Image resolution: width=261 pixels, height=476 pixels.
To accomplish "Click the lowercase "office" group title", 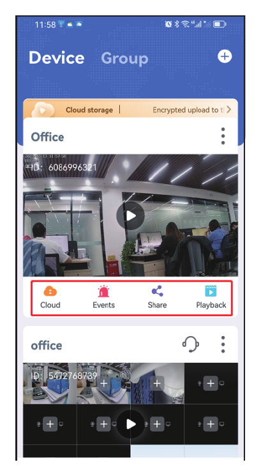I will [47, 346].
